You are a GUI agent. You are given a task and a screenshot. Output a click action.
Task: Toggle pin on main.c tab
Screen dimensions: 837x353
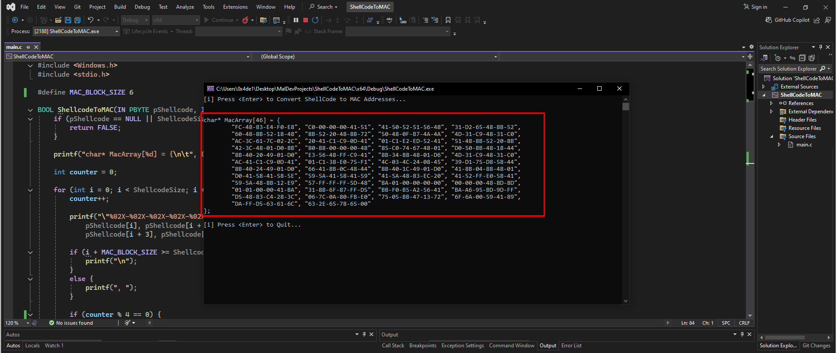28,47
